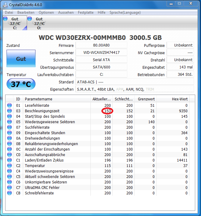Open the Hilfe menu
The width and height of the screenshot is (201, 216).
[102, 12]
